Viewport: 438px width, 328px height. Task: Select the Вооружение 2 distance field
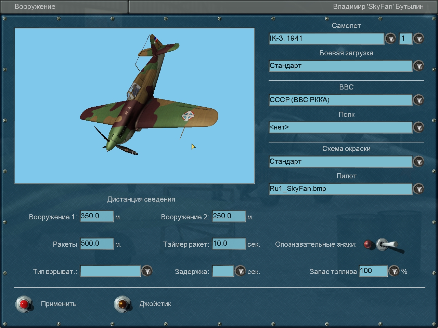[x=229, y=216]
